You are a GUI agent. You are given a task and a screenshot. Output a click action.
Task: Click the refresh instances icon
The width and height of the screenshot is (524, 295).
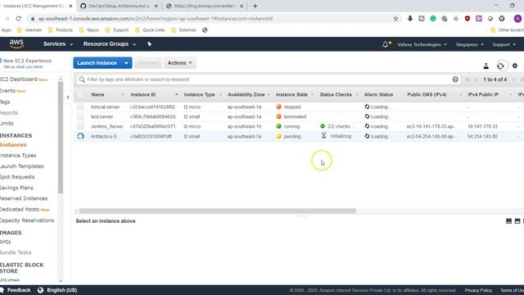click(x=500, y=66)
